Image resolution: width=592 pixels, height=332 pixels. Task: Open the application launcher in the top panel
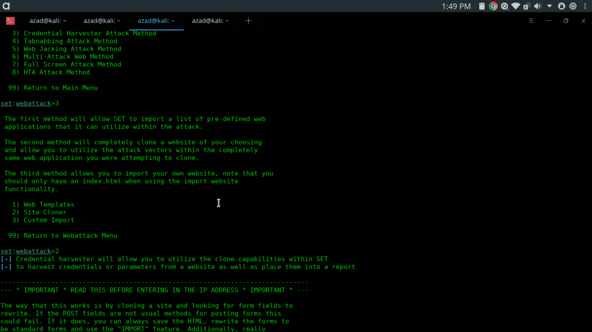click(6, 6)
